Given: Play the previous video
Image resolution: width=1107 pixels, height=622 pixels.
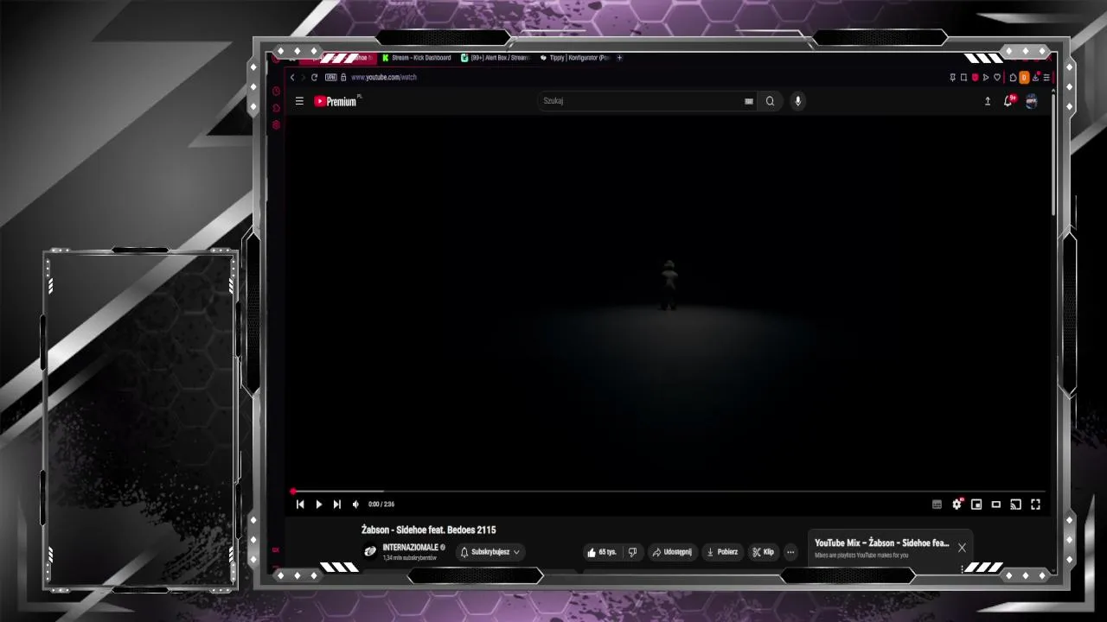Looking at the screenshot, I should (300, 505).
